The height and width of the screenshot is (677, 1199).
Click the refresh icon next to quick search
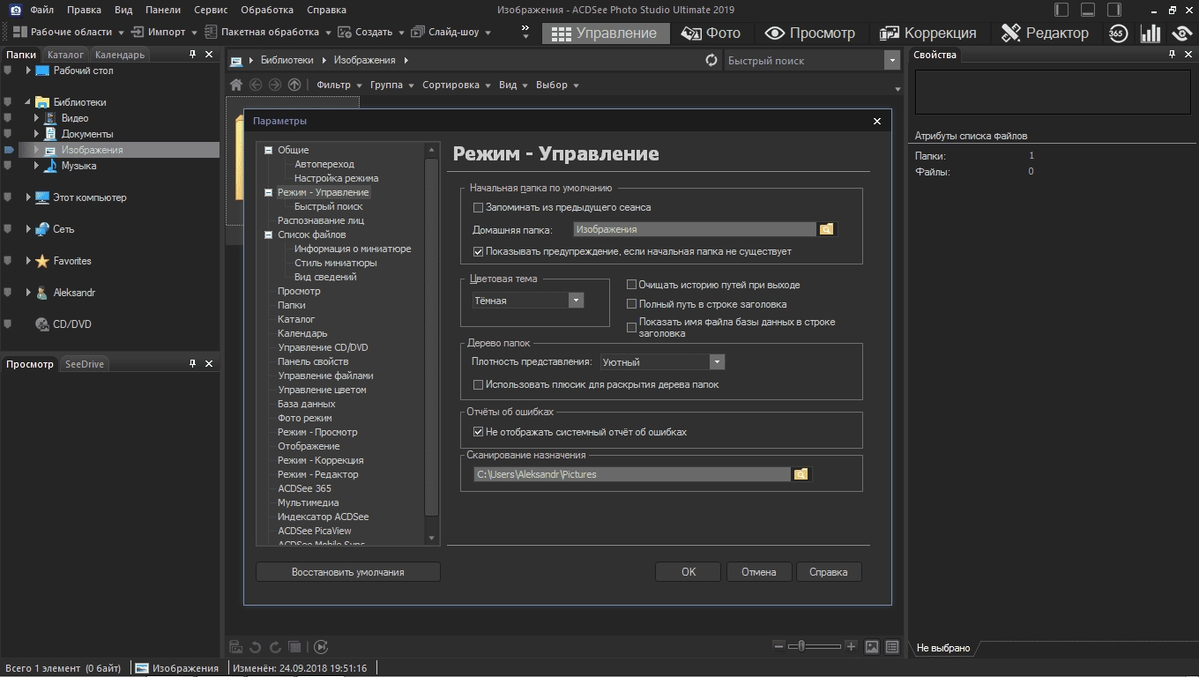[x=711, y=60]
